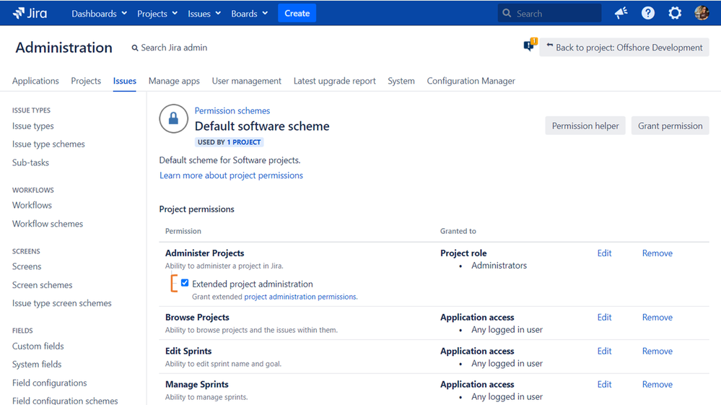Click the permission scheme lock icon
The image size is (721, 405).
[x=173, y=118]
